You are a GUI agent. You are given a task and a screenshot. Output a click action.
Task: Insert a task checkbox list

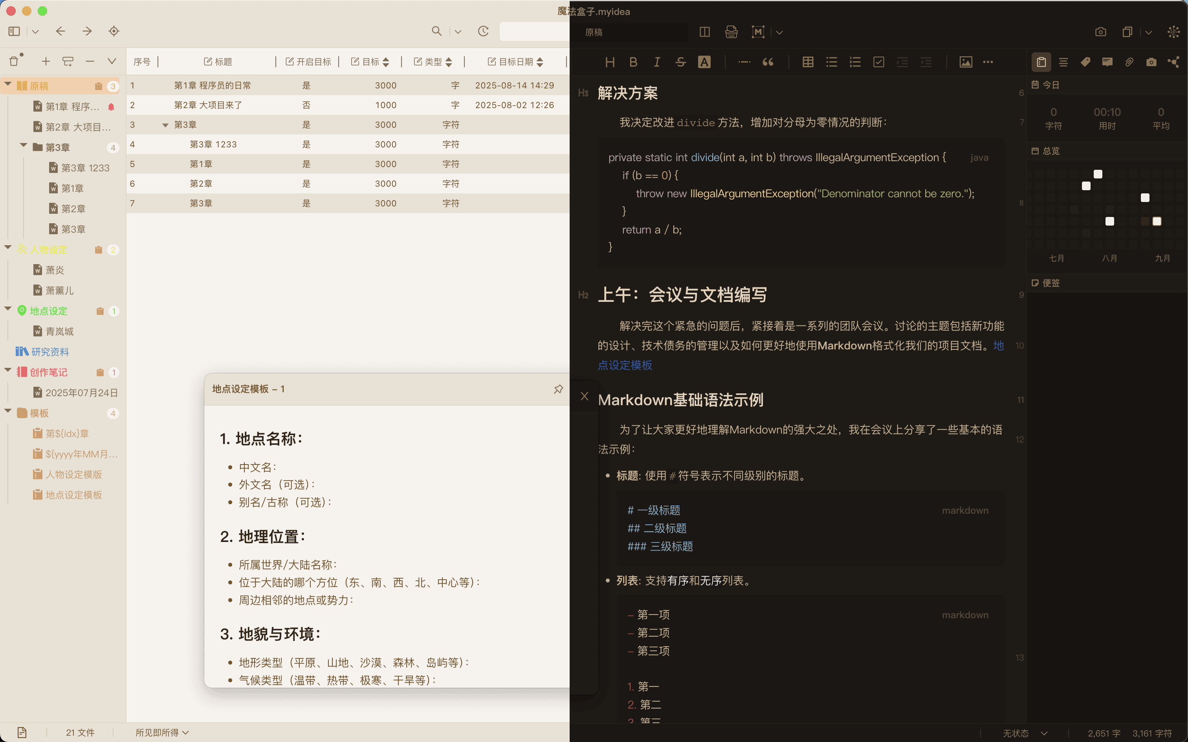click(878, 62)
